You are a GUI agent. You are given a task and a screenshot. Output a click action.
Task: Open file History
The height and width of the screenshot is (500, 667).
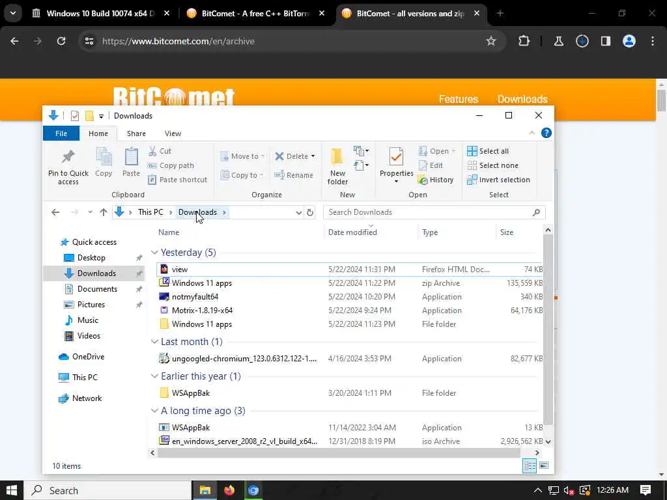(436, 180)
